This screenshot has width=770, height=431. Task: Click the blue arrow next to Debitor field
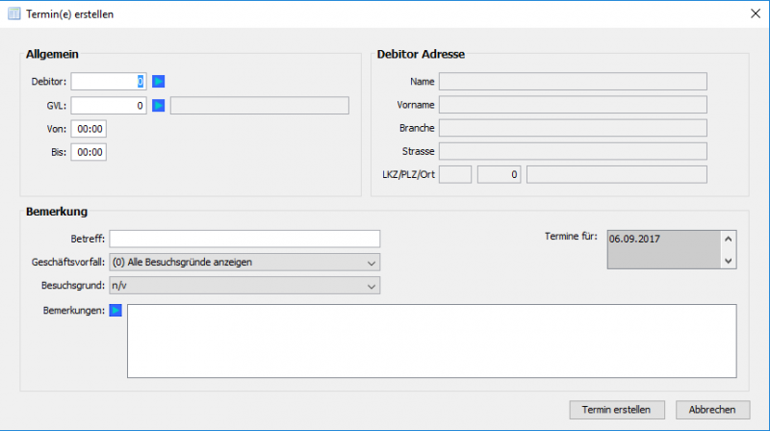pos(159,82)
